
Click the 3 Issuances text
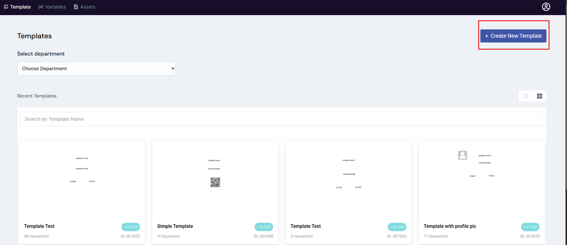click(x=301, y=236)
